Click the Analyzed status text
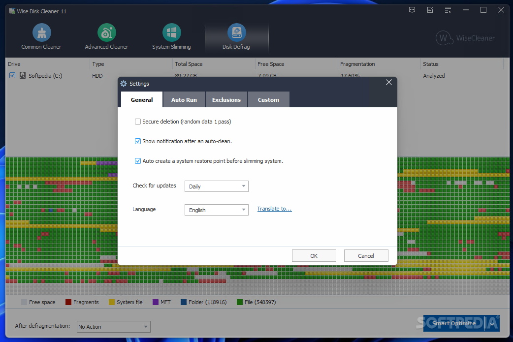This screenshot has height=342, width=513. pos(434,76)
